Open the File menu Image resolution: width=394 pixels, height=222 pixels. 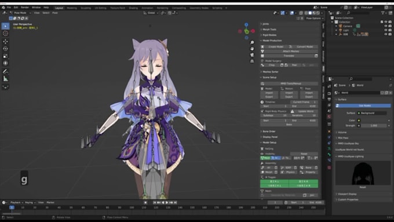9,8
